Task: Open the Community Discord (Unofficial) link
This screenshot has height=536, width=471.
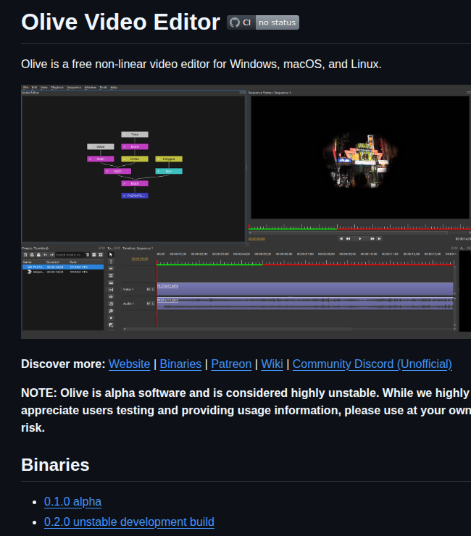Action: (x=372, y=364)
